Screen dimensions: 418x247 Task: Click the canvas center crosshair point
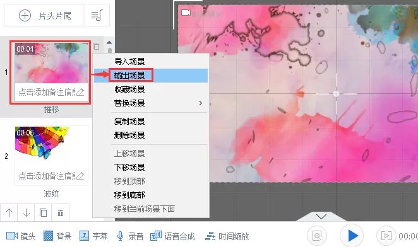coord(336,94)
